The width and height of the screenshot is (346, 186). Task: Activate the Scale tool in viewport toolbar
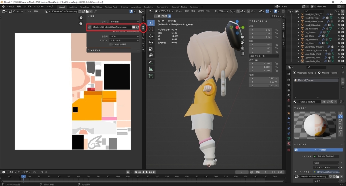tap(151, 49)
